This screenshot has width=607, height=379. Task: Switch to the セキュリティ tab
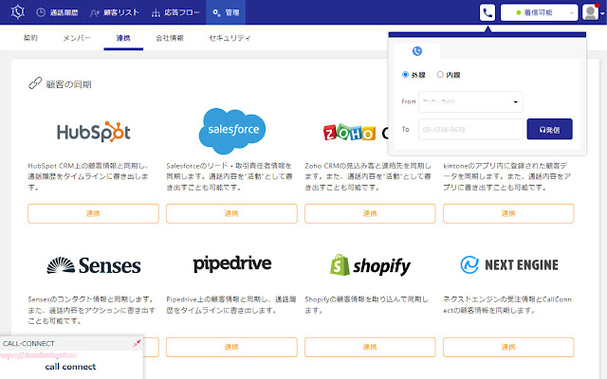[x=230, y=38]
